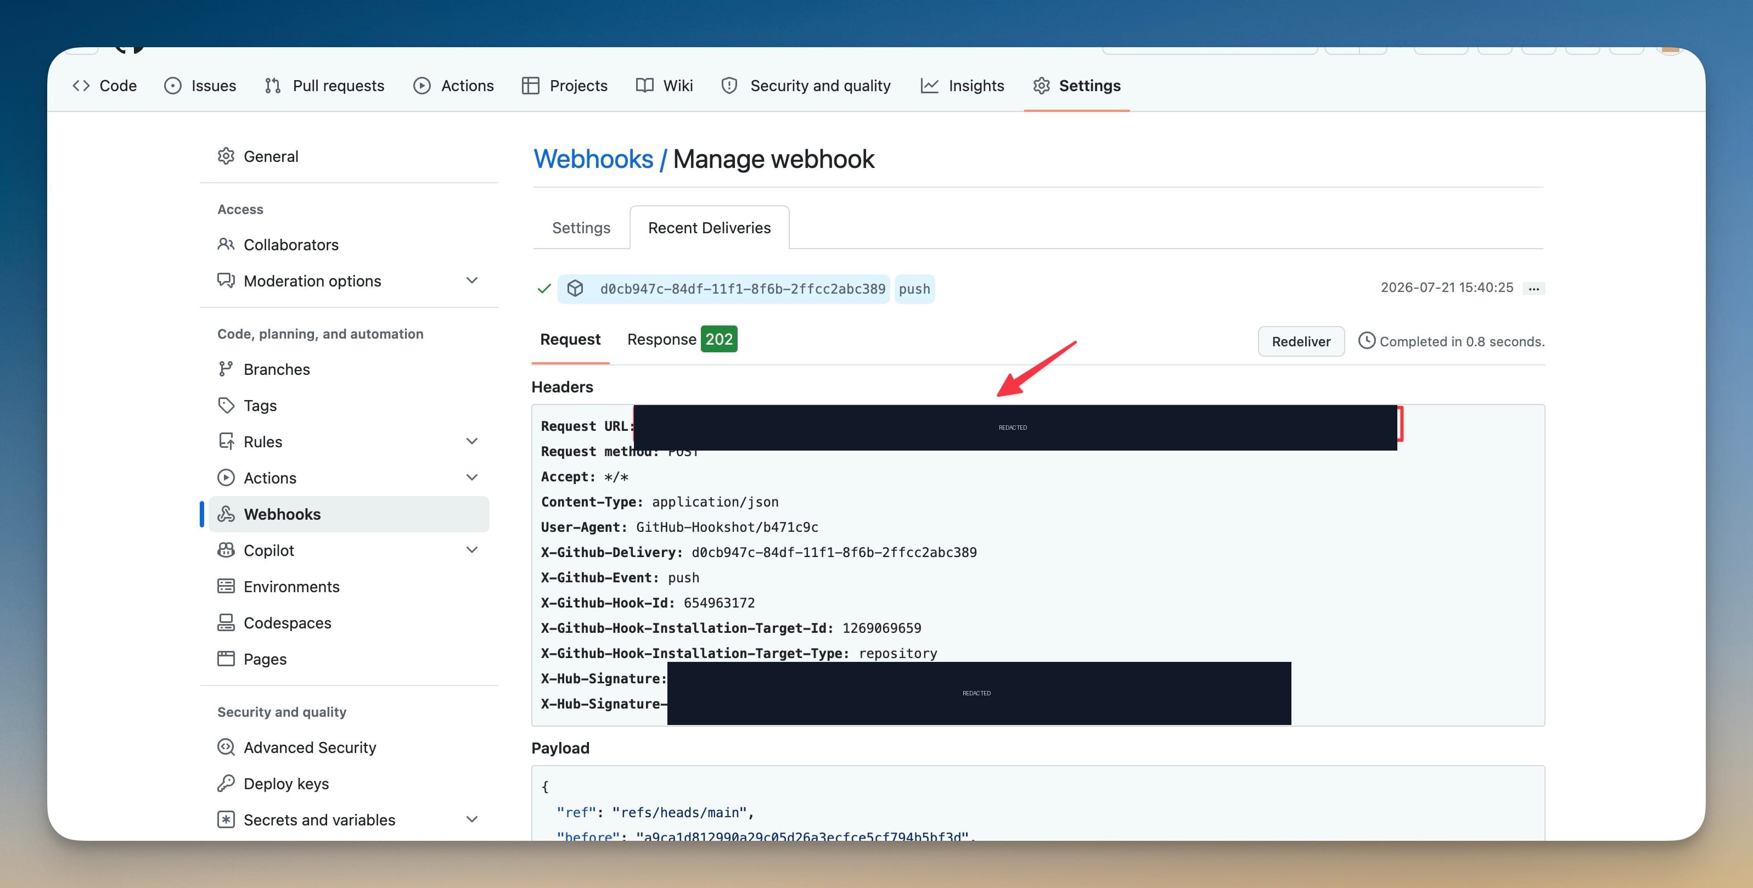Click the General gear icon in sidebar

(226, 156)
